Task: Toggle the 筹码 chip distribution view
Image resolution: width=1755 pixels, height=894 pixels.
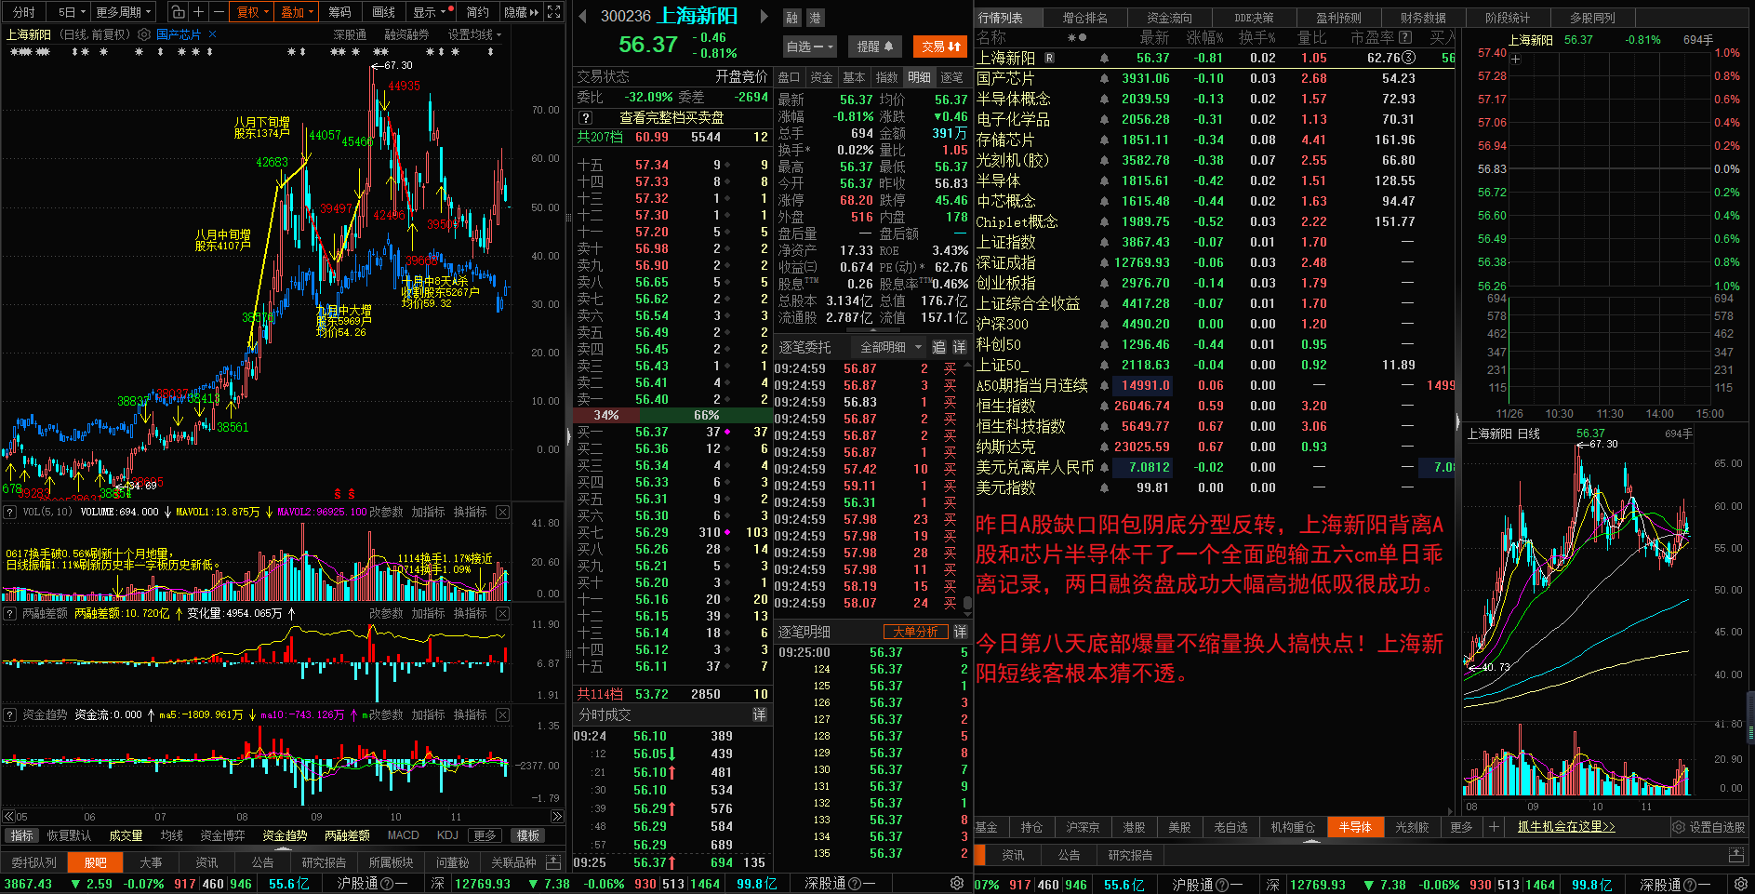Action: tap(340, 12)
